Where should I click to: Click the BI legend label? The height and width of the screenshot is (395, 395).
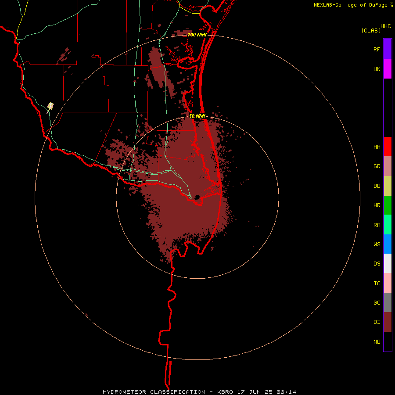pos(377,322)
